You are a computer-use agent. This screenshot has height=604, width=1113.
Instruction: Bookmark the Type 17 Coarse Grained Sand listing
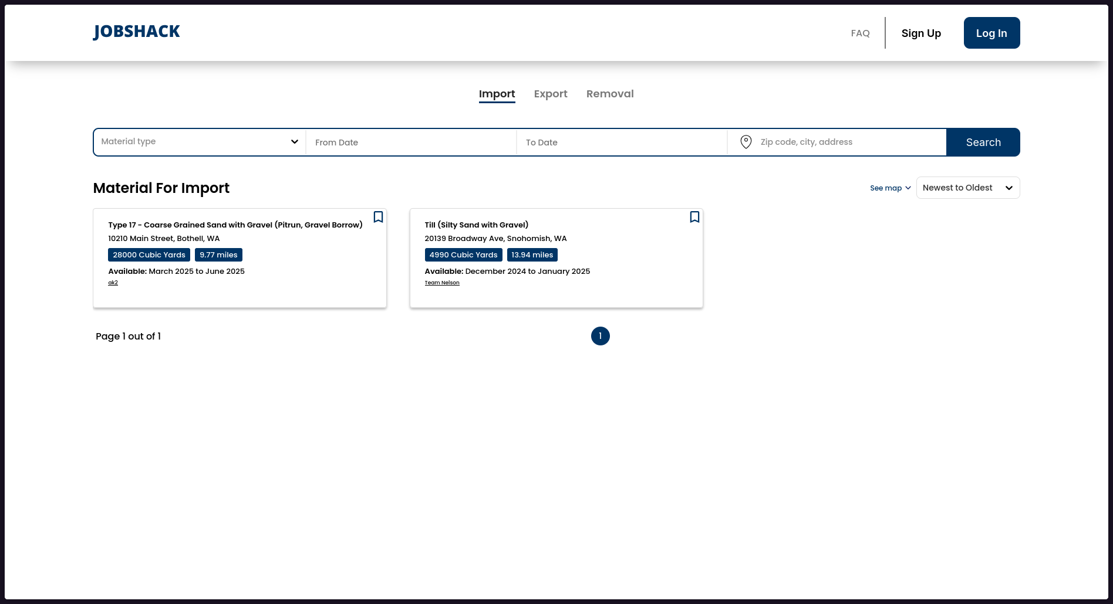pyautogui.click(x=378, y=217)
